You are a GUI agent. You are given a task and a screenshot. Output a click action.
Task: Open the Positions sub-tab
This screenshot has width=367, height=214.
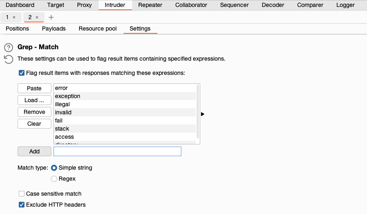pyautogui.click(x=17, y=28)
